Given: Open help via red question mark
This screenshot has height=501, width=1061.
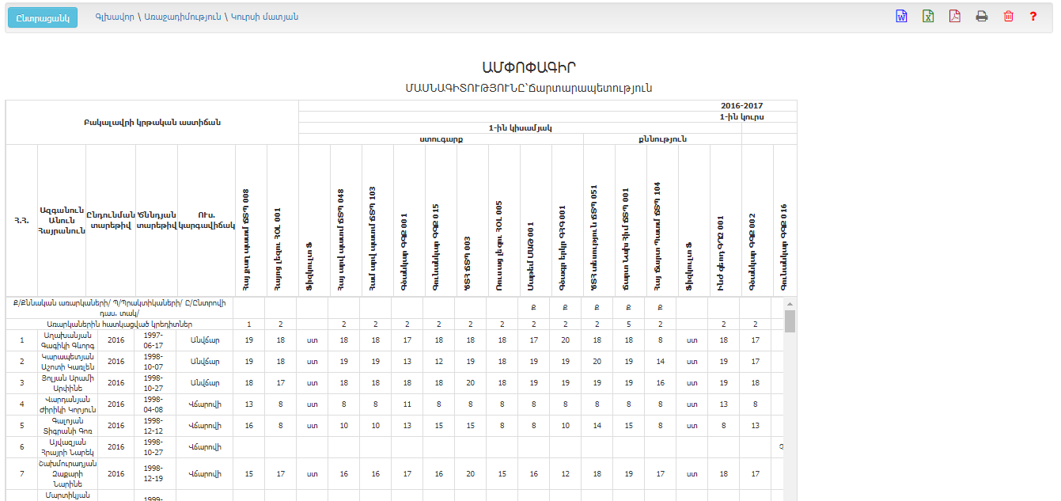Looking at the screenshot, I should [1033, 17].
